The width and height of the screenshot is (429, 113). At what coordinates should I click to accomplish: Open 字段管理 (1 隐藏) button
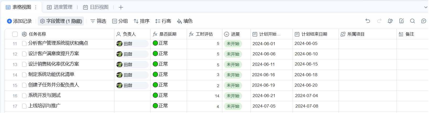61,21
